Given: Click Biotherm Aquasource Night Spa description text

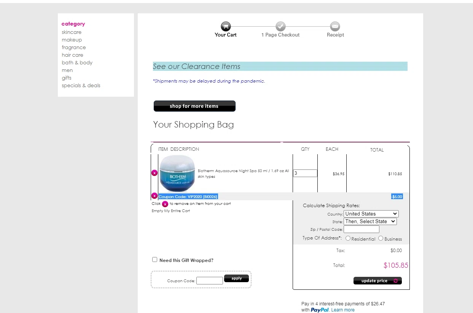Looking at the screenshot, I should (x=244, y=174).
